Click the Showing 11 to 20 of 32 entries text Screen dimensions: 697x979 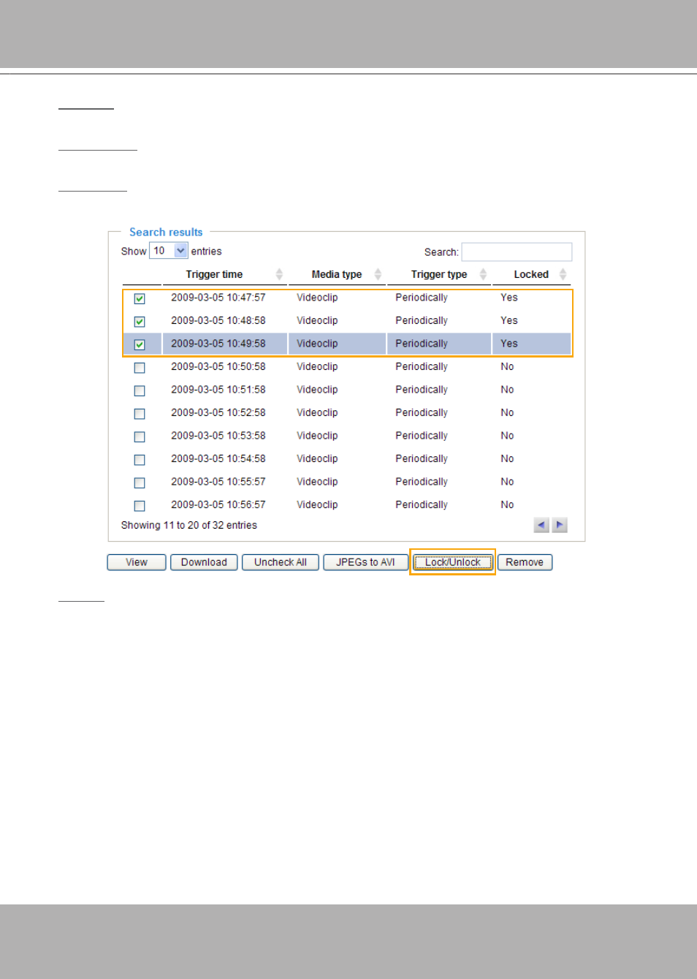189,526
